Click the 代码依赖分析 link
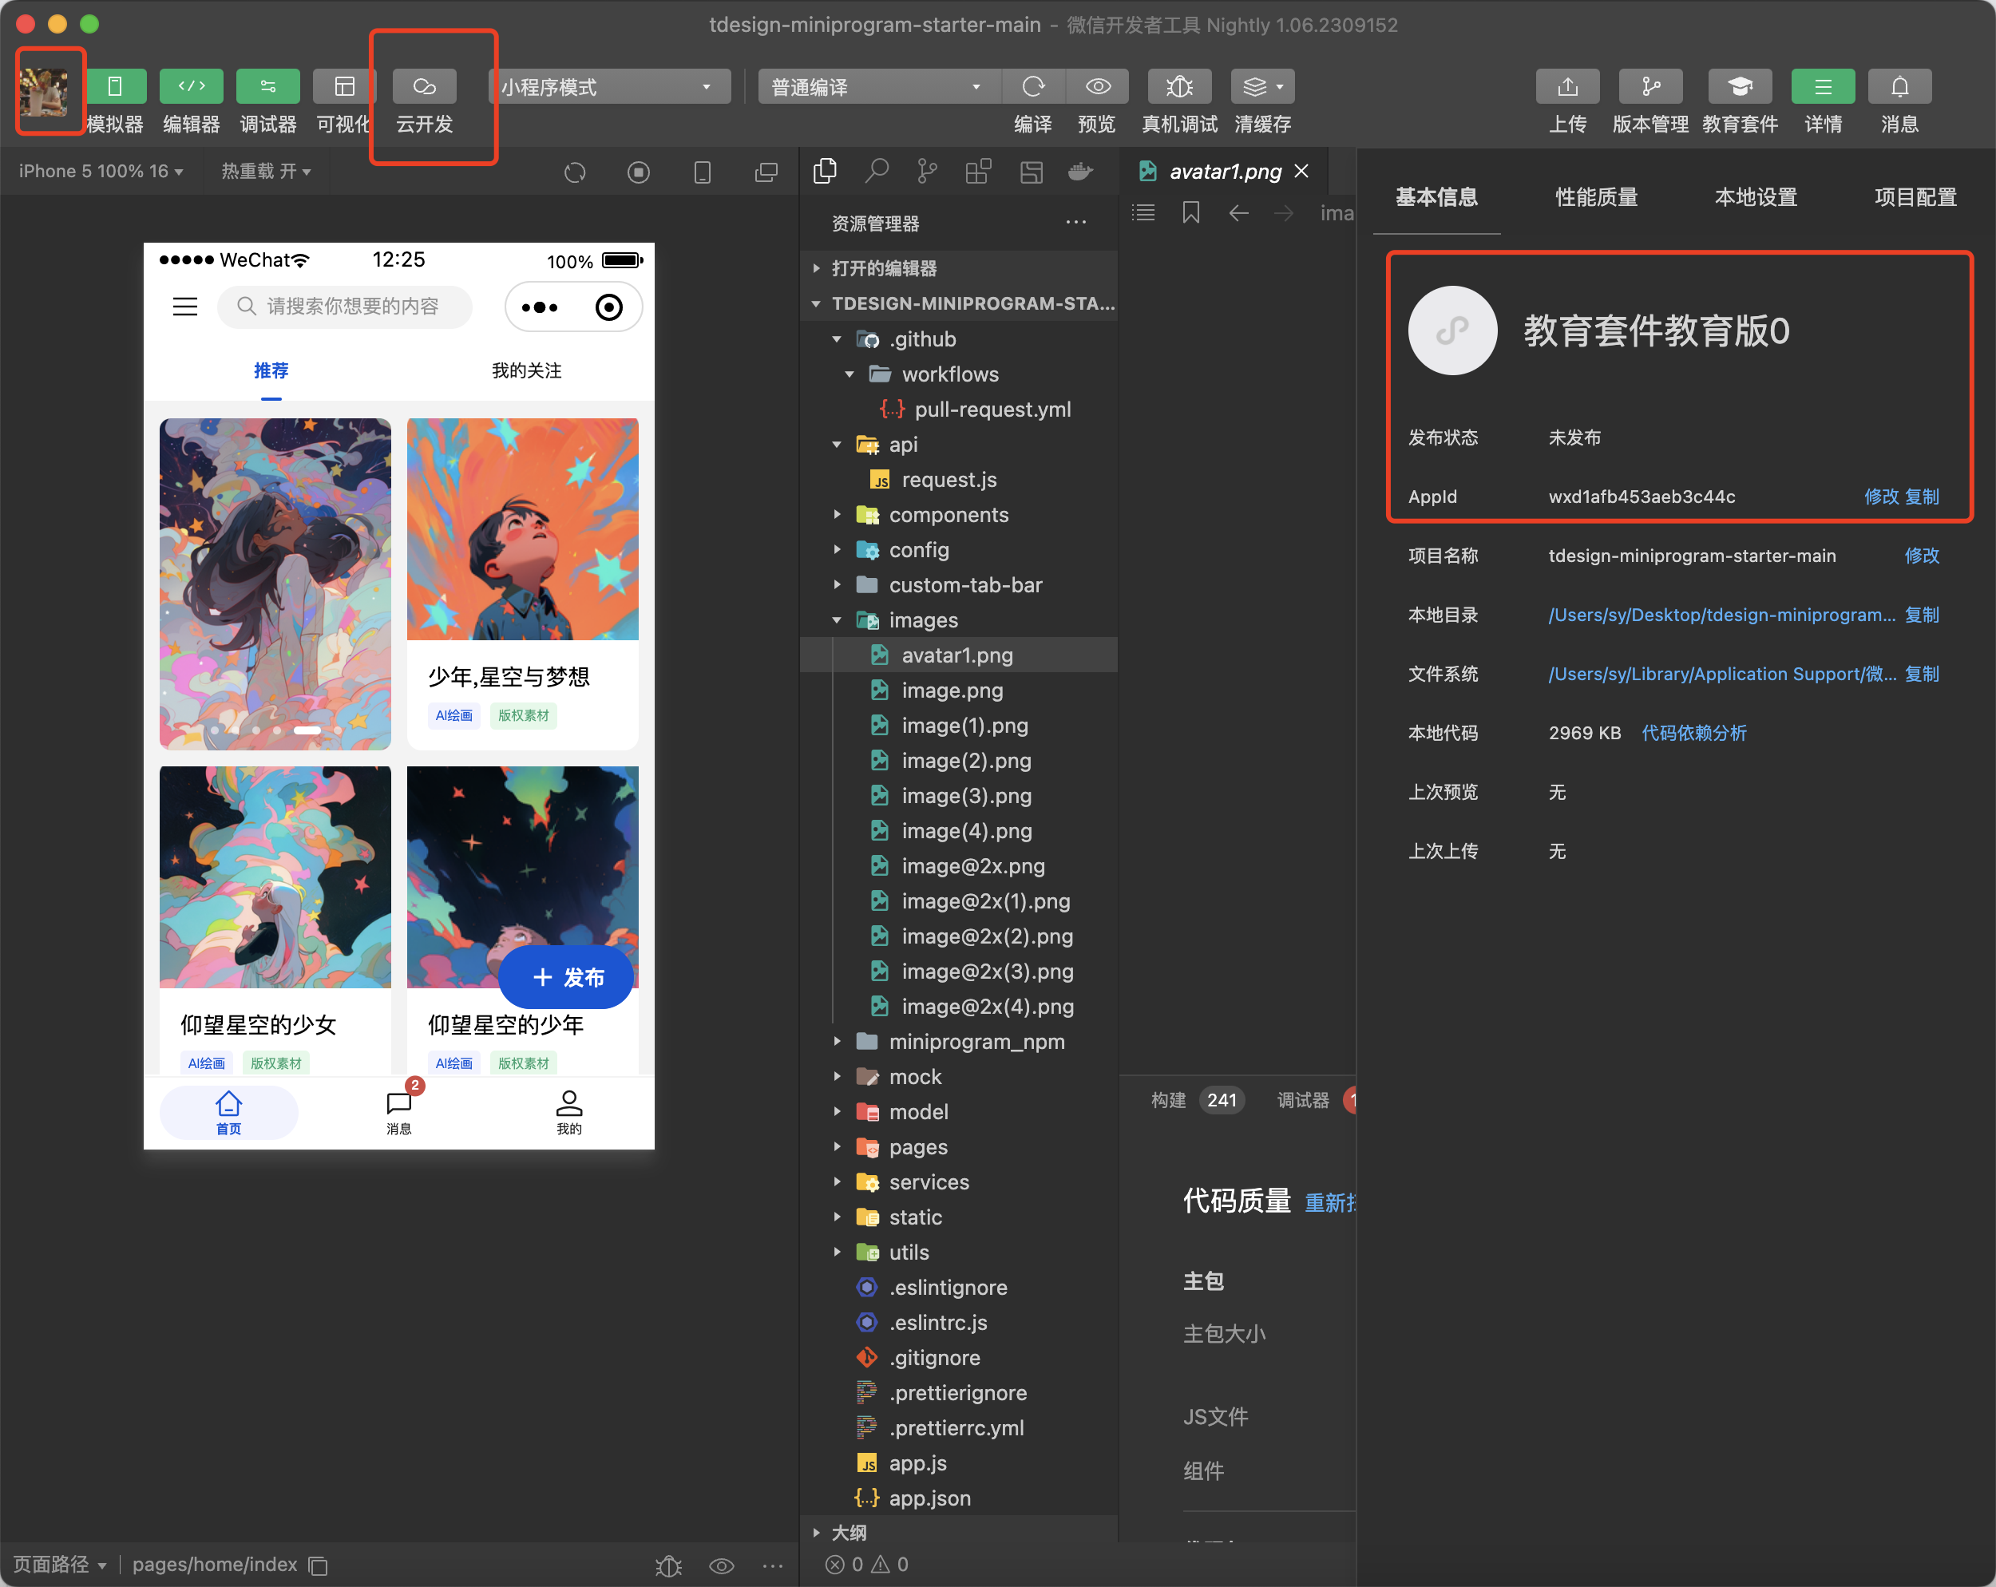The image size is (1996, 1587). (1693, 734)
